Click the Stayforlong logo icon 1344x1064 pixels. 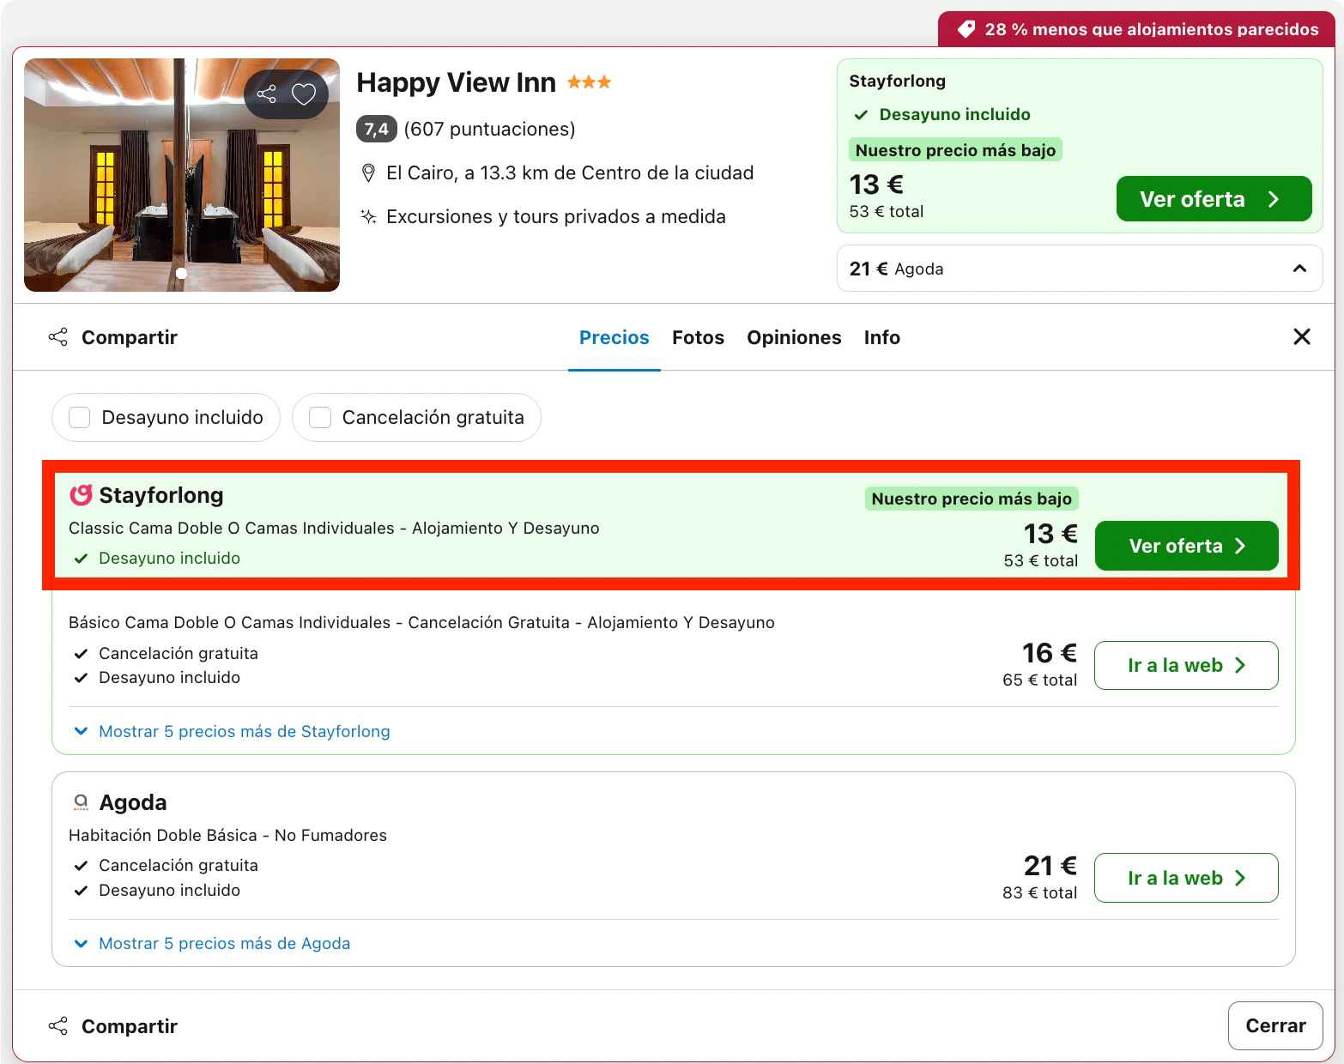click(81, 495)
